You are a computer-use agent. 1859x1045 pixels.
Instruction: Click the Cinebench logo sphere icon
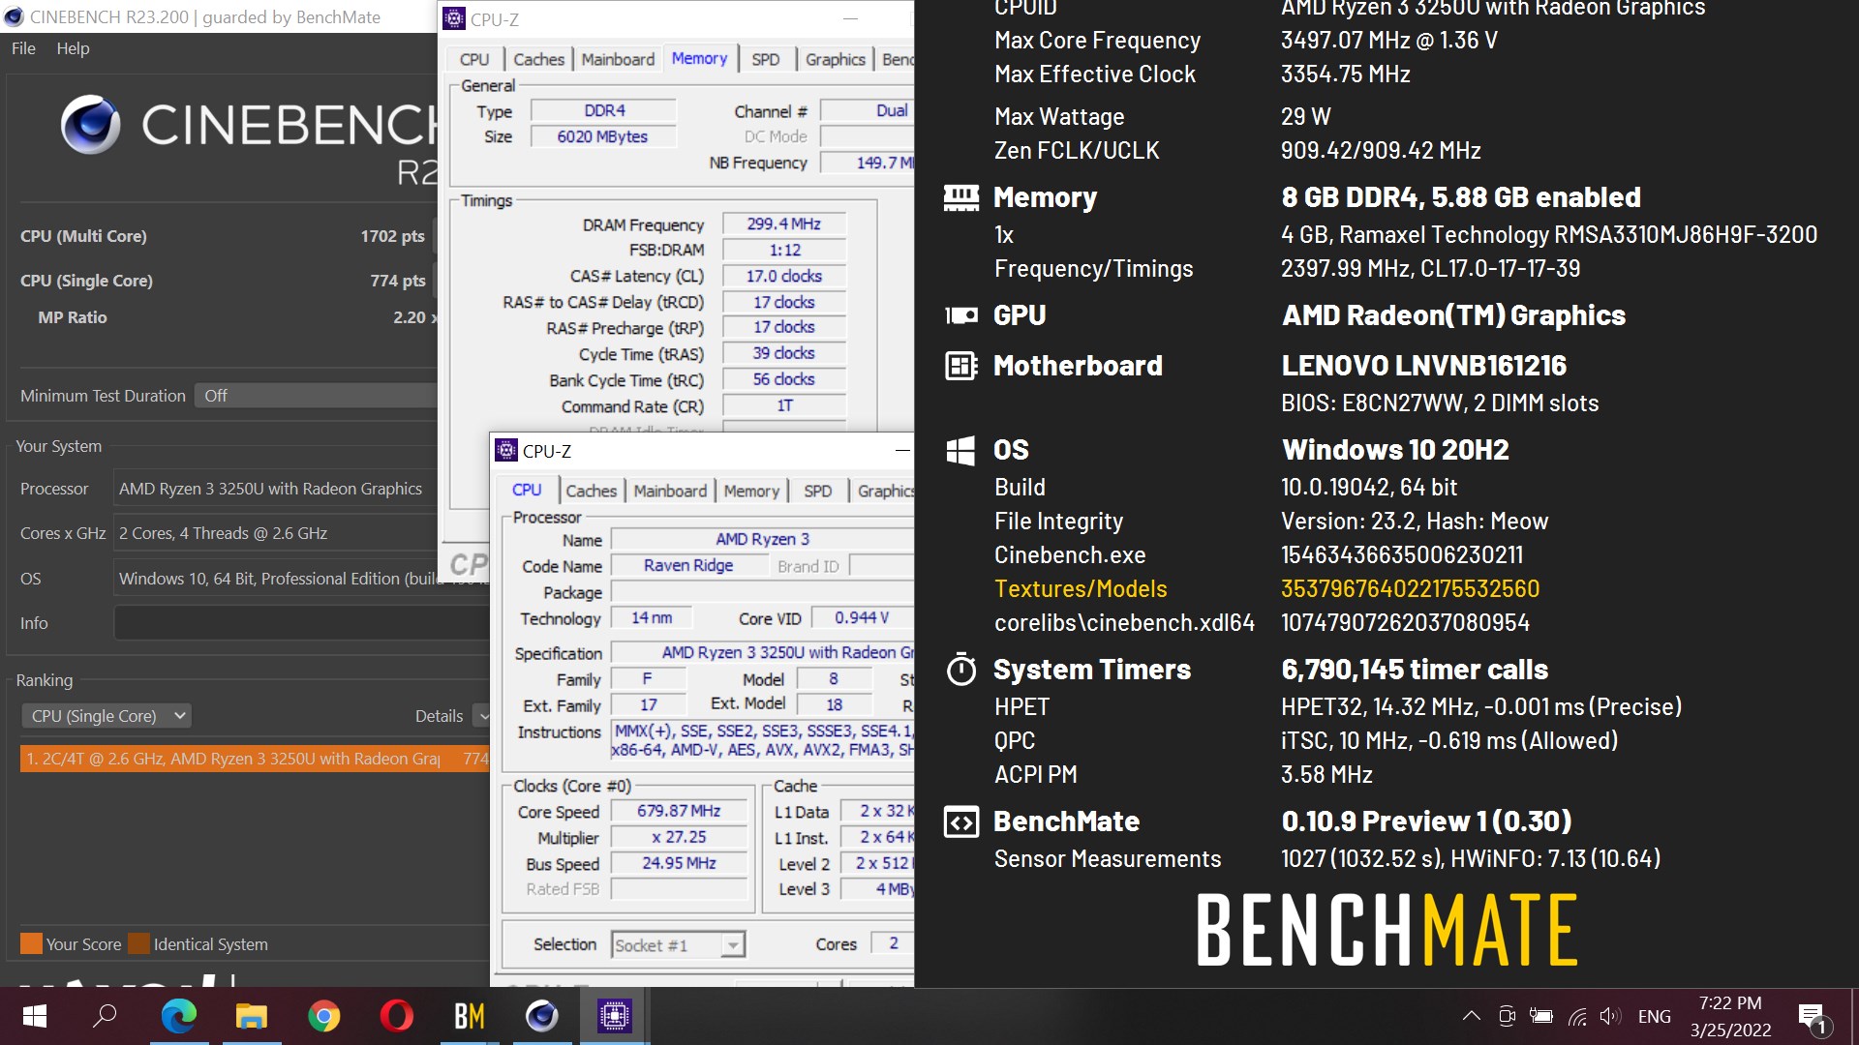tap(91, 125)
